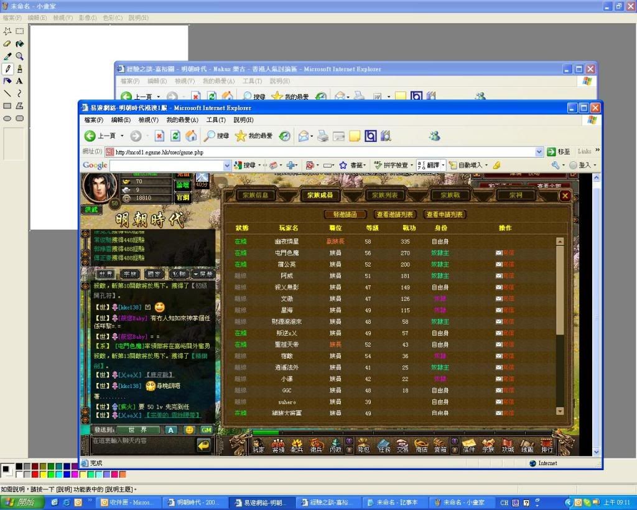Viewport: 637px width, 510px height.
Task: Switch chat channel to 私聊
Action: coord(179,274)
